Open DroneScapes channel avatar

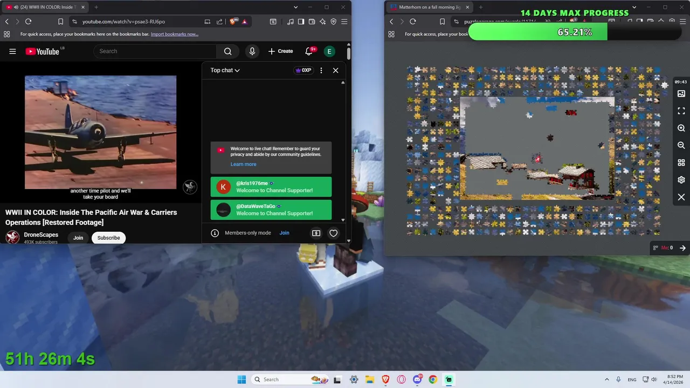point(12,237)
